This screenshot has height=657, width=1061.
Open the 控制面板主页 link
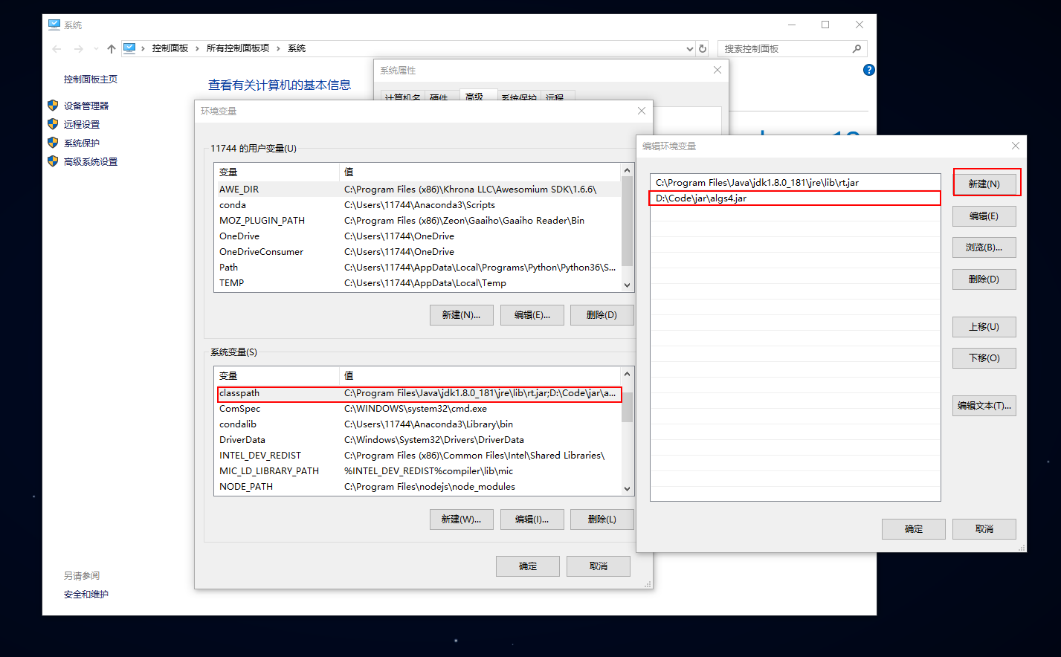[x=91, y=80]
